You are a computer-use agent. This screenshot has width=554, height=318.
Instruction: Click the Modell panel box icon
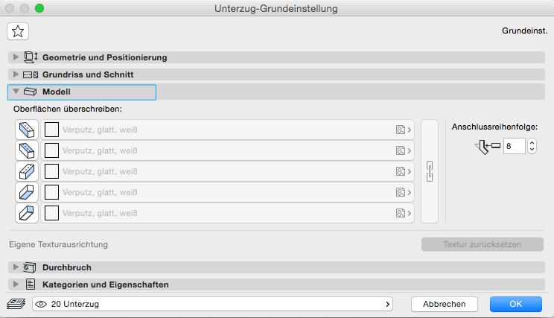(x=30, y=92)
